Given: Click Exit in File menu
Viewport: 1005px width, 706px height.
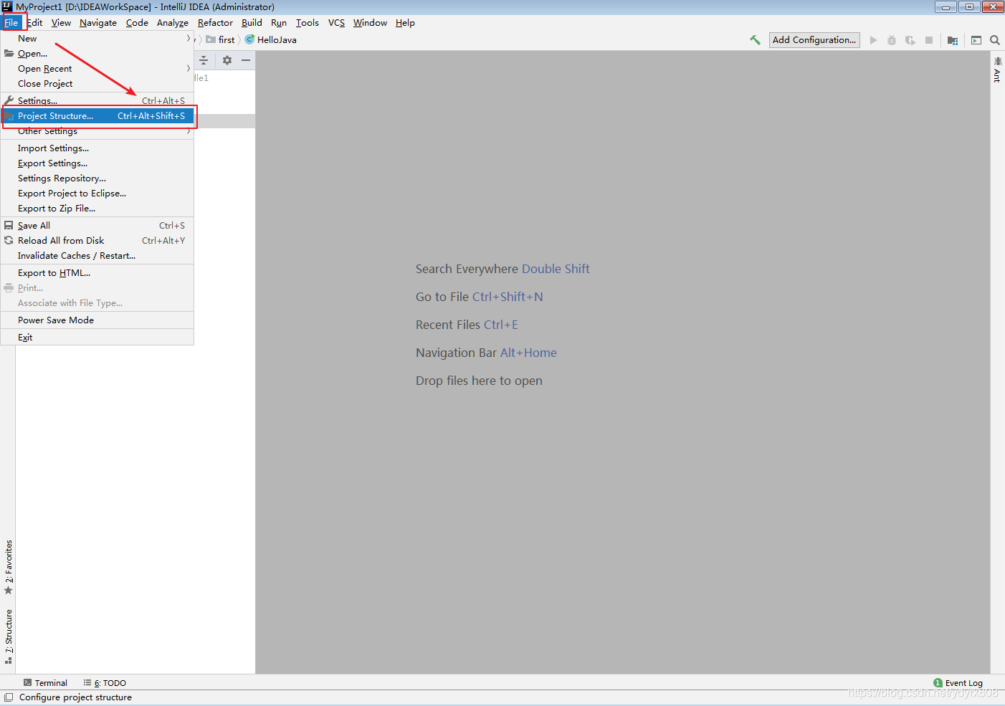Looking at the screenshot, I should [x=97, y=338].
